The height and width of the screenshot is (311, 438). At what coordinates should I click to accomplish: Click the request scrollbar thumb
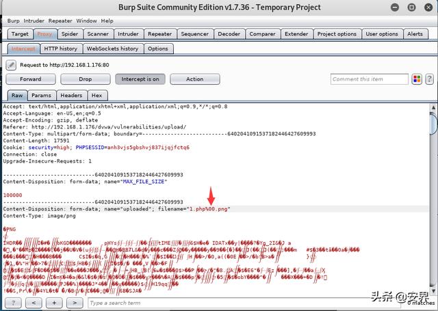coord(433,123)
